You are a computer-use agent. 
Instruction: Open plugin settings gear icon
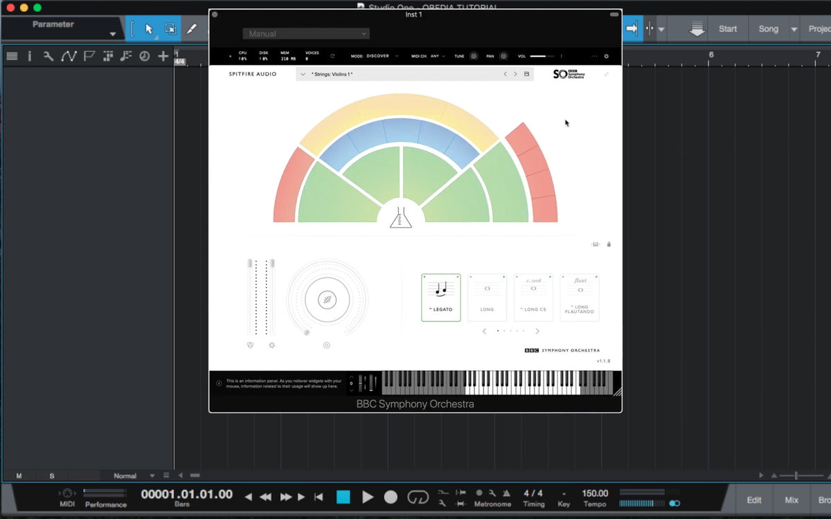[607, 56]
